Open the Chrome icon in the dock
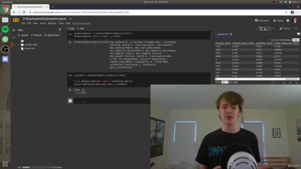 (5, 9)
